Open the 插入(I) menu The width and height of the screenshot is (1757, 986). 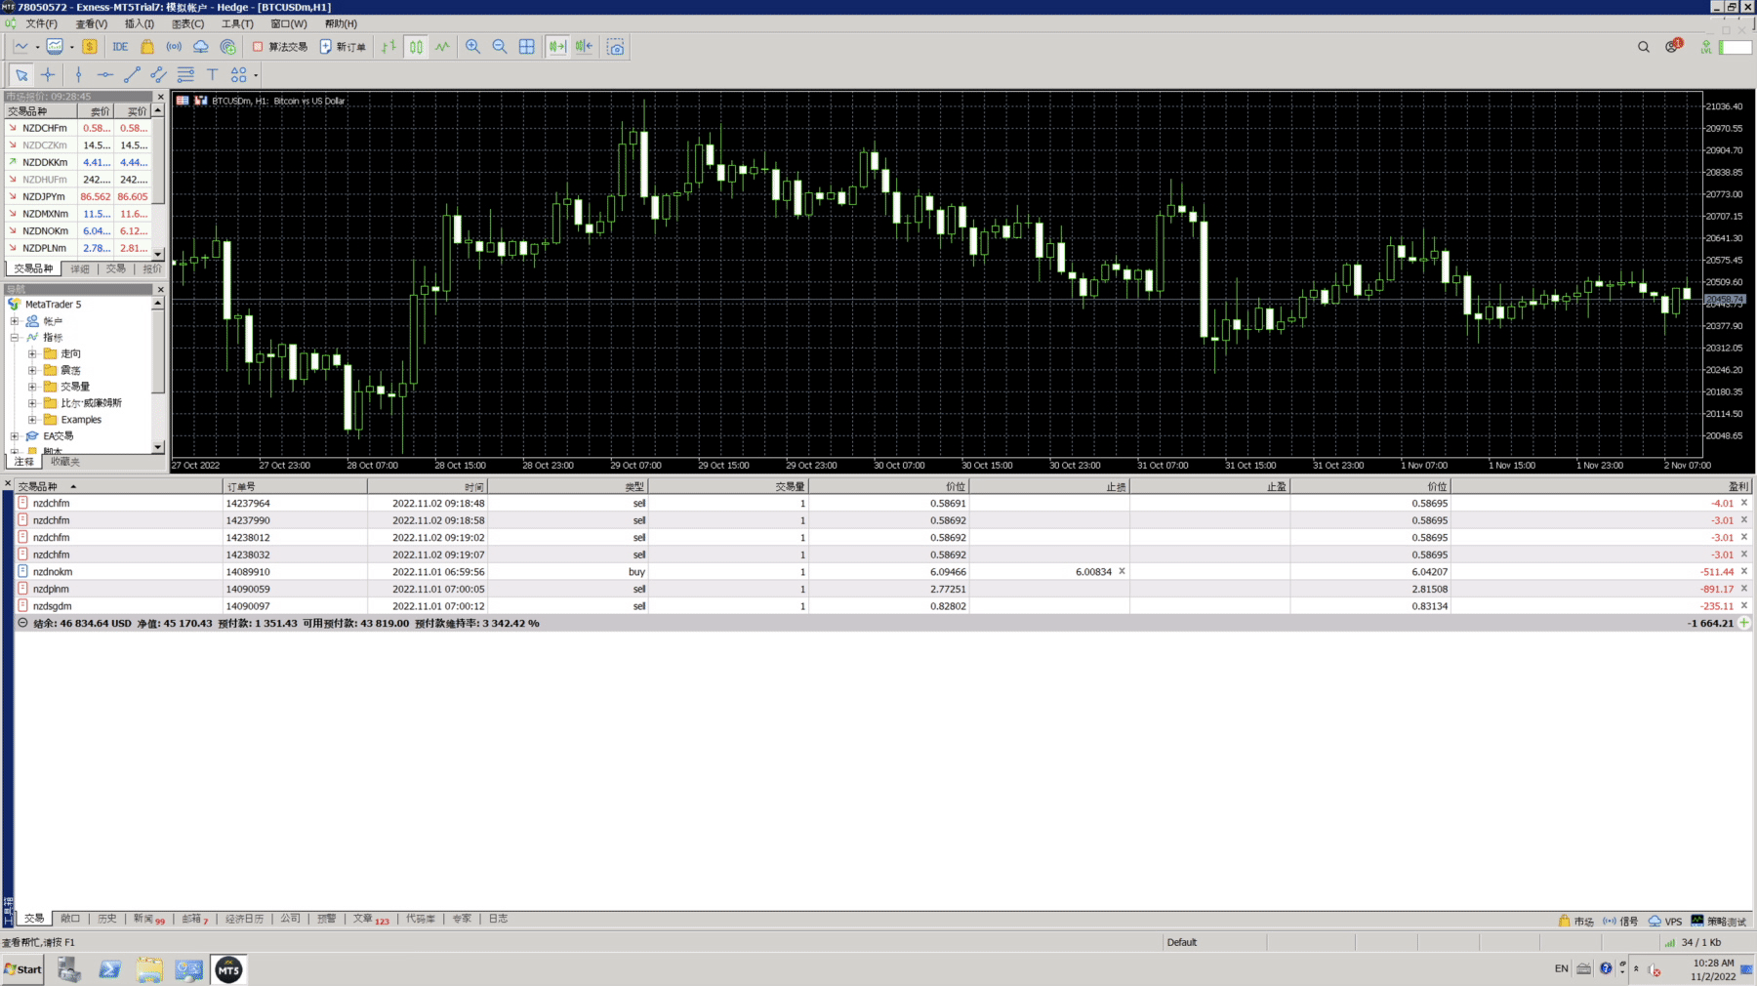(x=140, y=23)
